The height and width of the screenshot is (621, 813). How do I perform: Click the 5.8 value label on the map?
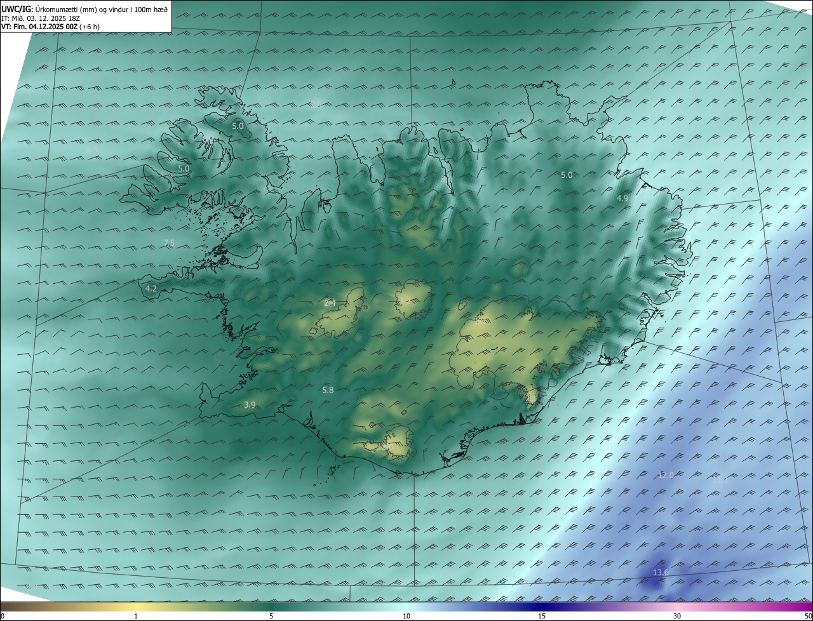[328, 390]
